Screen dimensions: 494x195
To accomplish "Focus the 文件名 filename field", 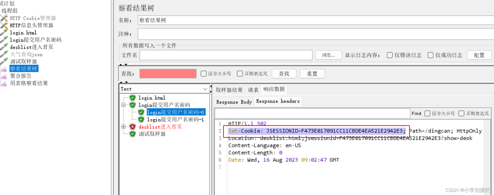I will (x=226, y=55).
